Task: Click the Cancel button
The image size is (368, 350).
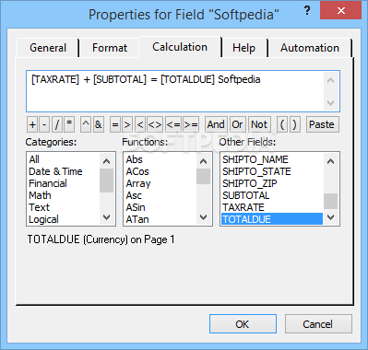Action: coord(318,324)
